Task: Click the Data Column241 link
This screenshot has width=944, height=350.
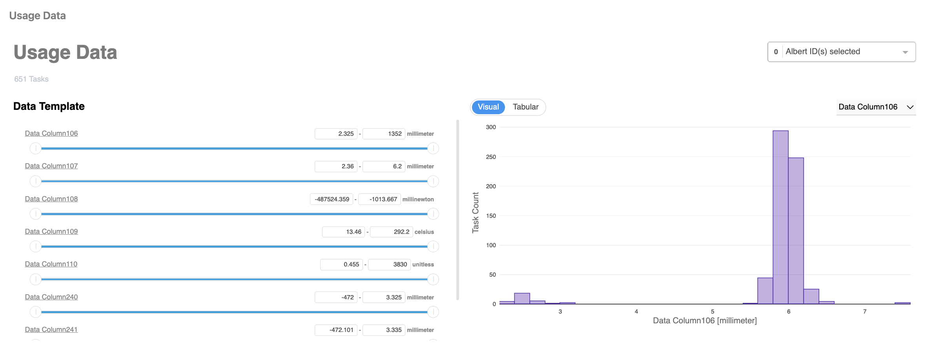Action: click(51, 330)
